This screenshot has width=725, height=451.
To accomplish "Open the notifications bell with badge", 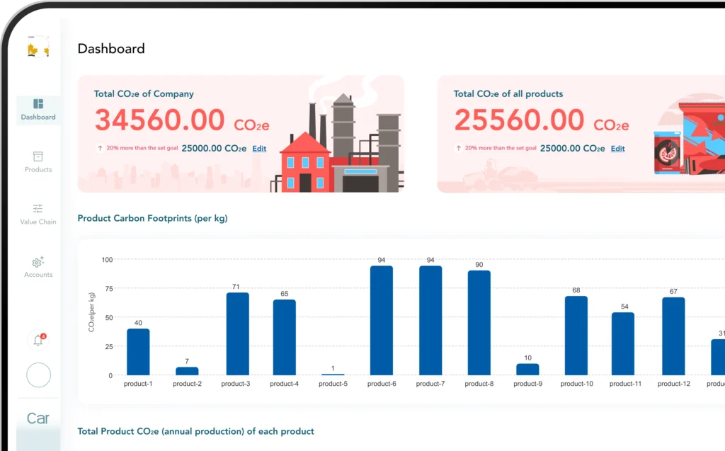I will pos(38,340).
